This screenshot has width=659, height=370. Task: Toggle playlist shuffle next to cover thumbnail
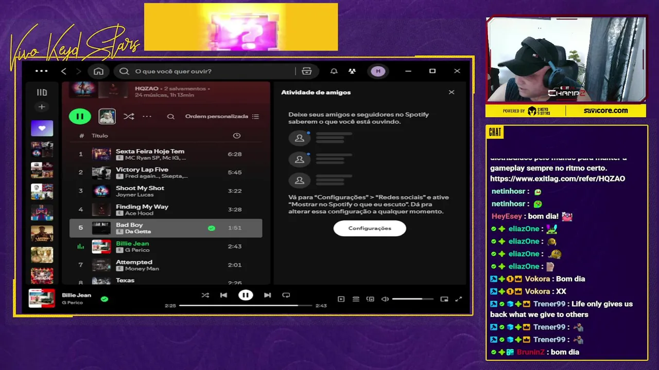(x=129, y=117)
